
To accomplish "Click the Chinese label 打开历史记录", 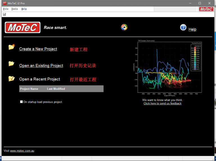I will pos(83,66).
